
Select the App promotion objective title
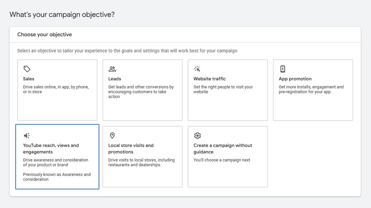click(295, 79)
